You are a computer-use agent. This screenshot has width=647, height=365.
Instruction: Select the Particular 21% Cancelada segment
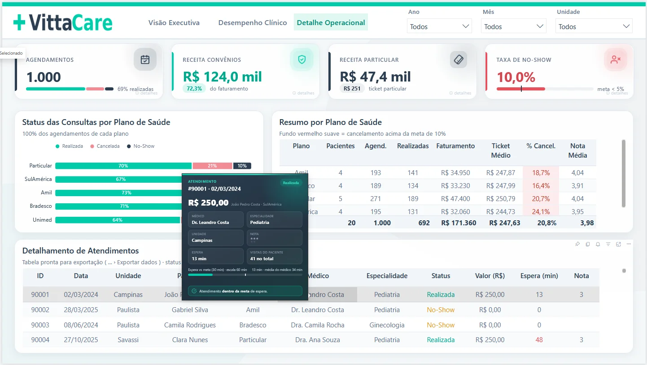coord(212,166)
